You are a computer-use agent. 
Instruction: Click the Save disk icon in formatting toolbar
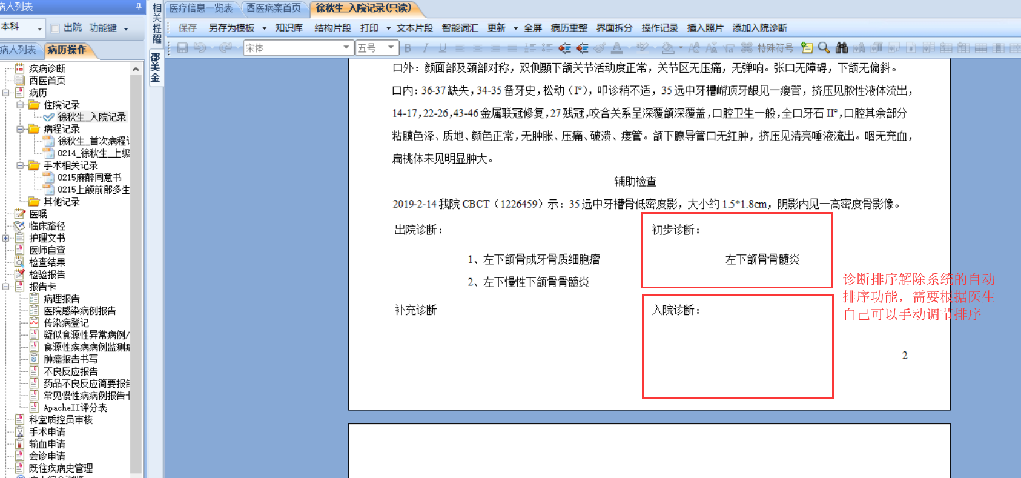click(x=182, y=48)
